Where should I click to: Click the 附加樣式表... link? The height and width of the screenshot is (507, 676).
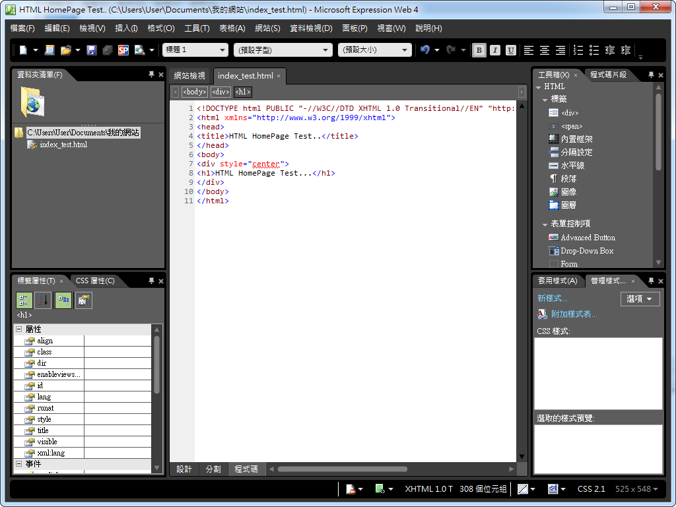point(574,314)
